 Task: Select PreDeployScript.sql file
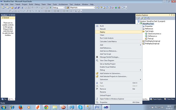point(152,43)
